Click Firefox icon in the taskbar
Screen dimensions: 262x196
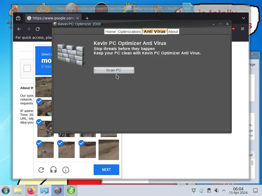31,190
